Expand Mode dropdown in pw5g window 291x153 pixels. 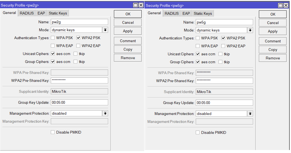tap(250, 30)
